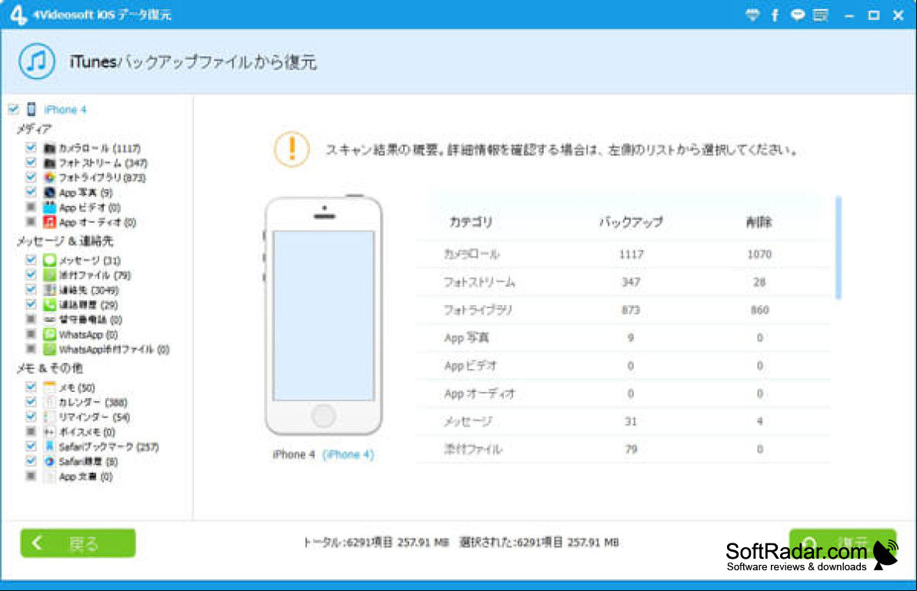Toggle the フォトライブラリ (873) checkbox
917x591 pixels.
(31, 177)
